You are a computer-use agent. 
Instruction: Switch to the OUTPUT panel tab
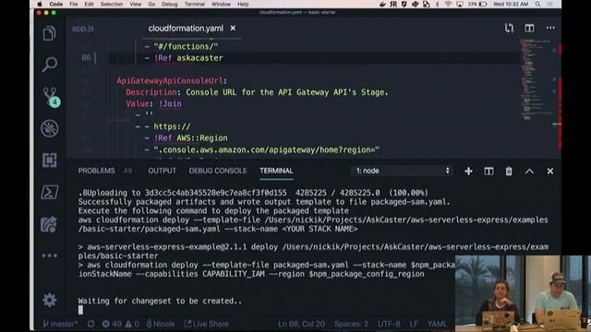[163, 171]
